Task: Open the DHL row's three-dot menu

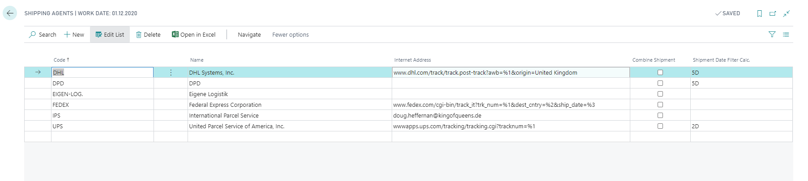Action: (x=171, y=72)
